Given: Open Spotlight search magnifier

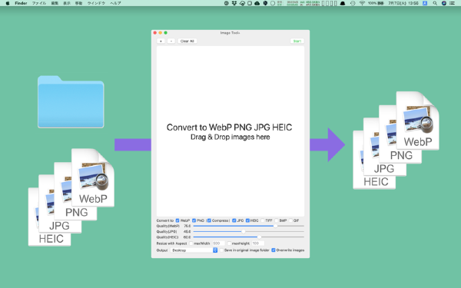Looking at the screenshot, I should coord(435,3).
